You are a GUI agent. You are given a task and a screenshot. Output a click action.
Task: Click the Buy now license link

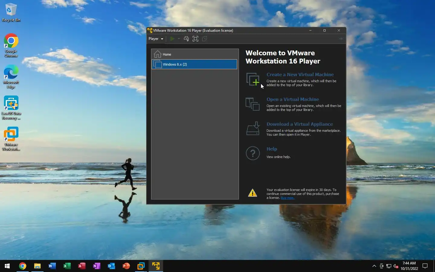point(287,198)
